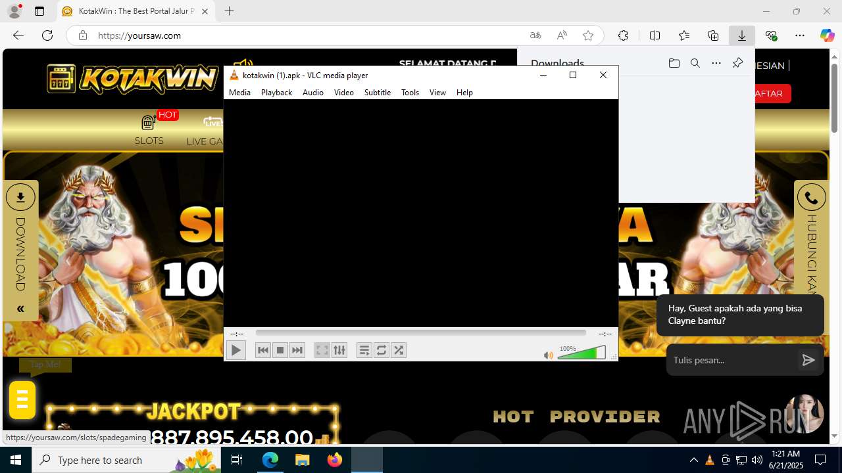The image size is (842, 473).
Task: Refresh the Edge page
Action: (x=47, y=35)
